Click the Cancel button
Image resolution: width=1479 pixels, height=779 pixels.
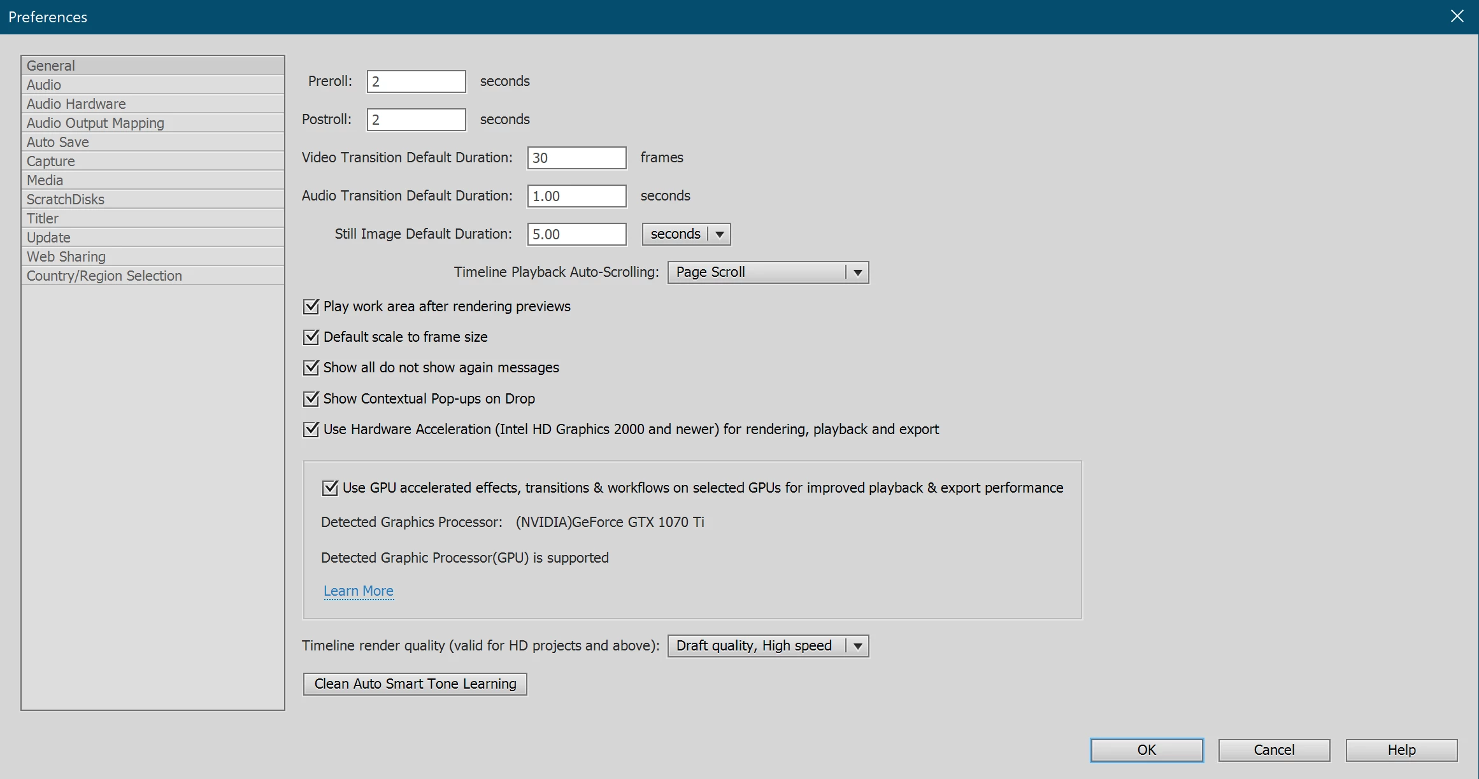click(1274, 750)
